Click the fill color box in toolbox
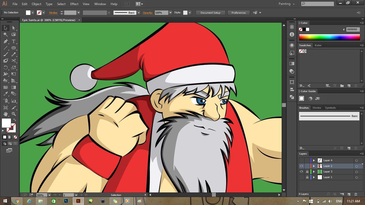The width and height of the screenshot is (365, 205). click(6, 123)
